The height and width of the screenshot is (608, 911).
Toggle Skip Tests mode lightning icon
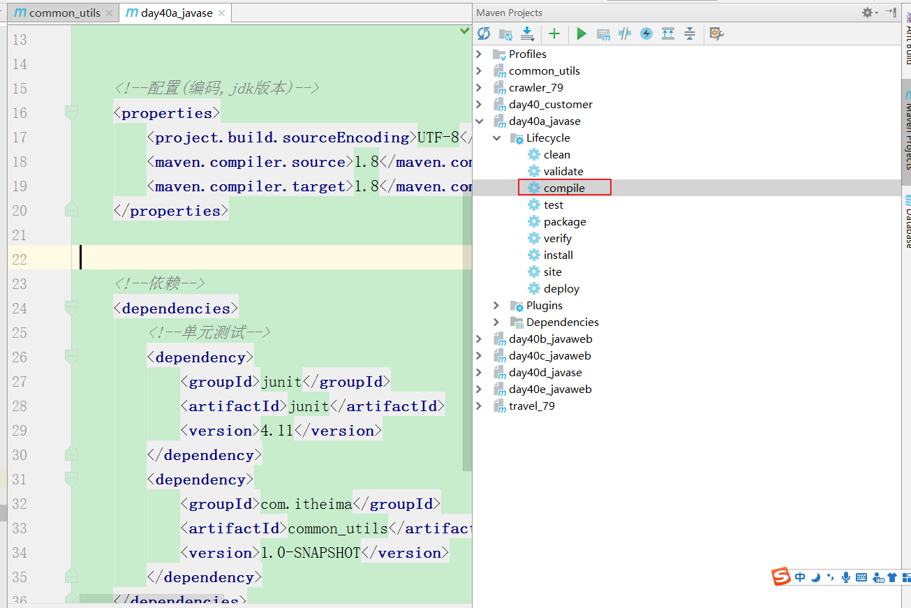pyautogui.click(x=646, y=34)
